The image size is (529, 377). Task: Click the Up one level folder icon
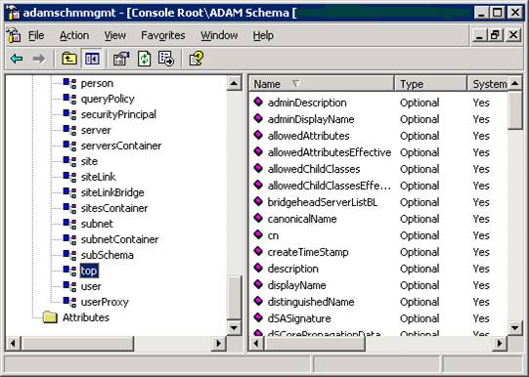(x=69, y=59)
